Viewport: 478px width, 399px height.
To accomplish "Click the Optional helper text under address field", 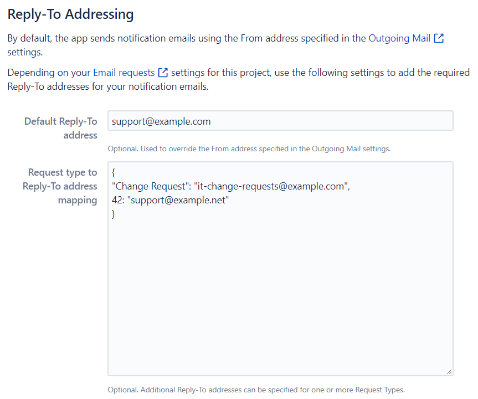I will [250, 149].
